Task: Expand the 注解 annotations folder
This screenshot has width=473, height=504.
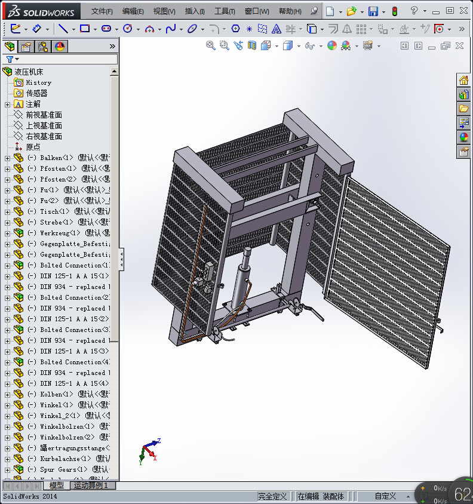Action: [x=7, y=105]
